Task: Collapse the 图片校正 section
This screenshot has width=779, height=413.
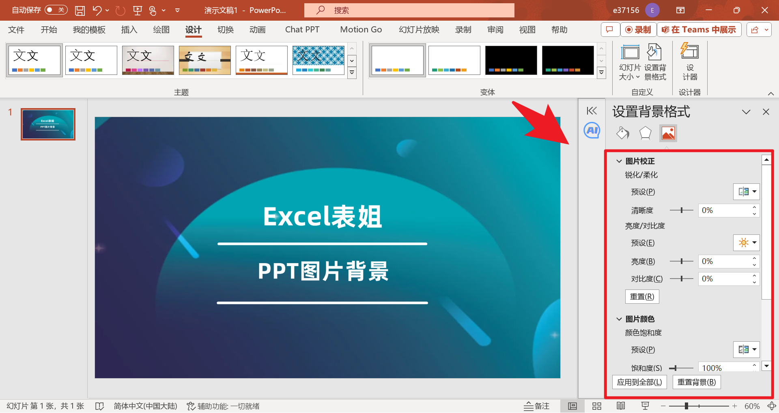Action: coord(619,161)
